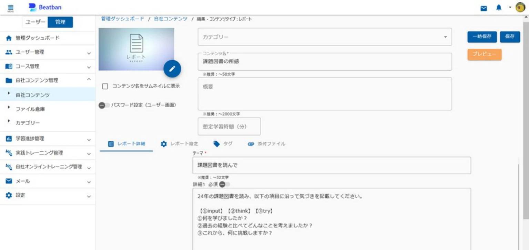The width and height of the screenshot is (529, 250).
Task: Toggle パスワード設定 (ユーザー画面) switch
Action: [104, 105]
